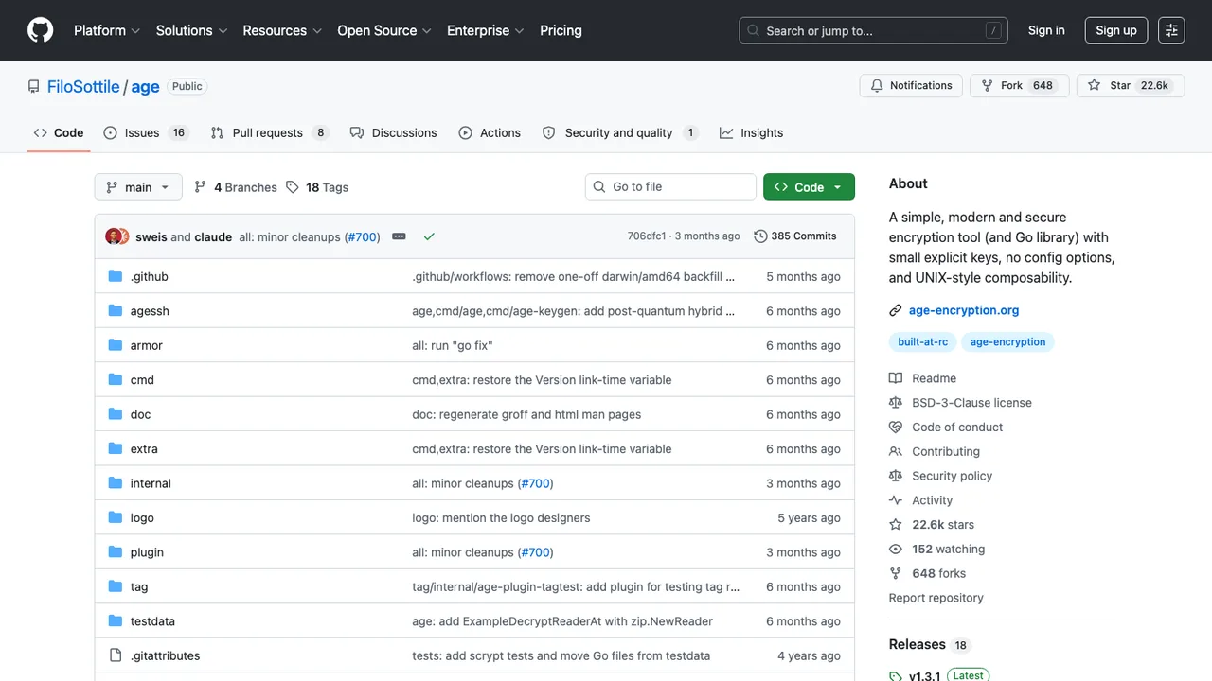Open the 385 Commits history
Screen dimensions: 1212x681
[x=795, y=236]
